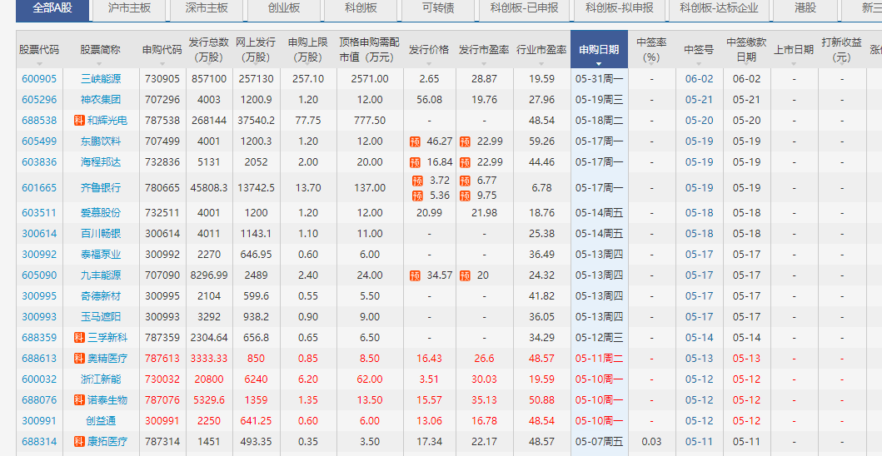Open the 神农集团 stock name link
The height and width of the screenshot is (456, 882).
click(x=101, y=100)
